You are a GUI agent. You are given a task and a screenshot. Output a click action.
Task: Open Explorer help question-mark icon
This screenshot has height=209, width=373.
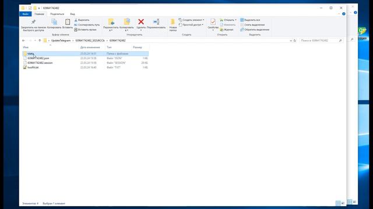tap(344, 14)
